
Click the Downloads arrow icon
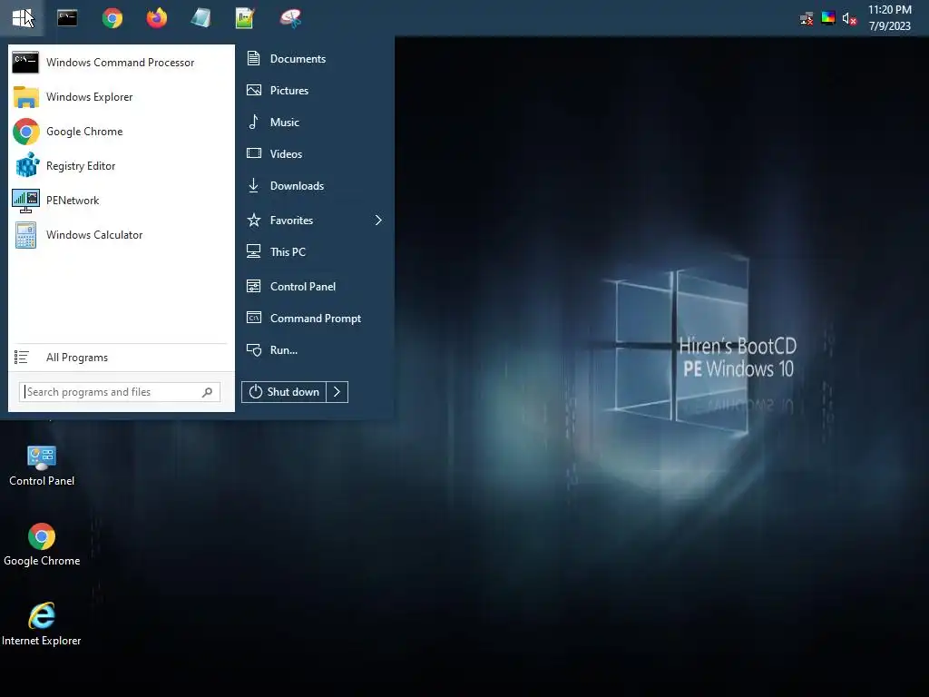pos(254,185)
